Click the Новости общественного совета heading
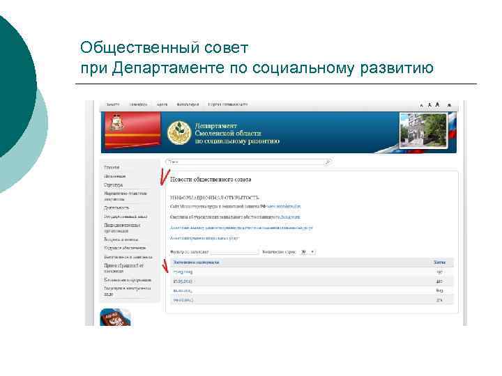Image resolution: width=502 pixels, height=376 pixels. click(x=211, y=180)
